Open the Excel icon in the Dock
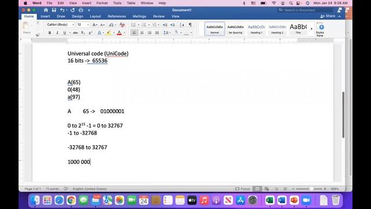 [x=270, y=200]
